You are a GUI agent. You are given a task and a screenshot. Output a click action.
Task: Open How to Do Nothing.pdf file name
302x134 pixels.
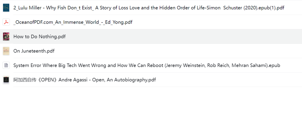(39, 37)
